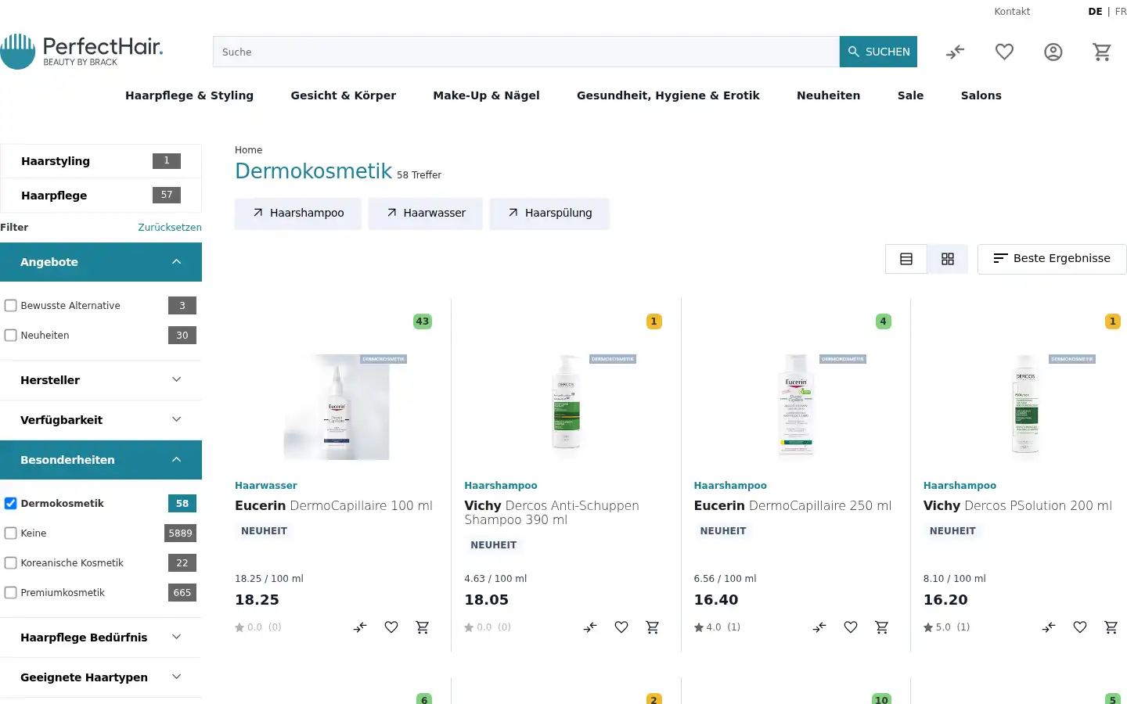1127x704 pixels.
Task: Switch to grid view layout
Action: pyautogui.click(x=948, y=259)
